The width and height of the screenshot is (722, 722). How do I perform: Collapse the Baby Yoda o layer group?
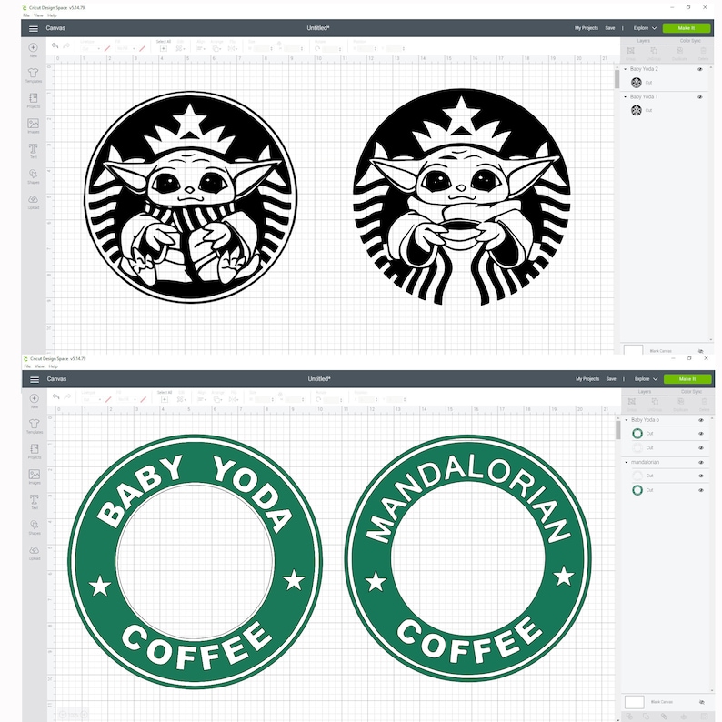click(627, 420)
